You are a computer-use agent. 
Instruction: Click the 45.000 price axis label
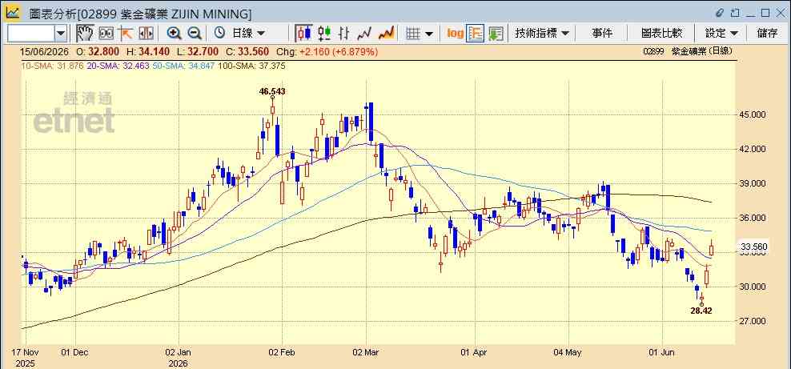(753, 115)
